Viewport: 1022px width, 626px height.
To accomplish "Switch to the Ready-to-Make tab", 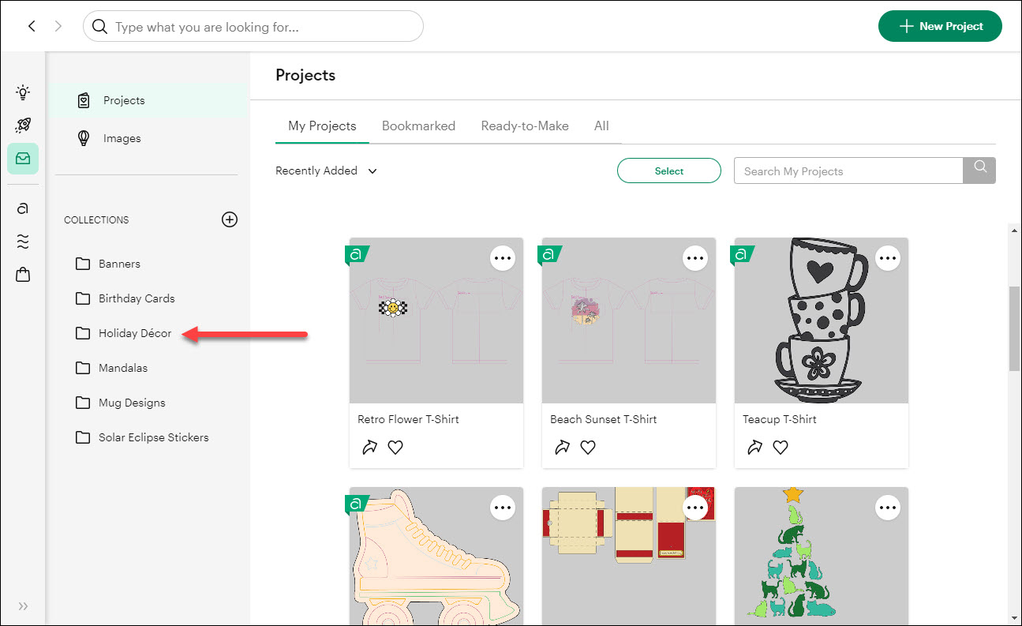I will (x=525, y=126).
